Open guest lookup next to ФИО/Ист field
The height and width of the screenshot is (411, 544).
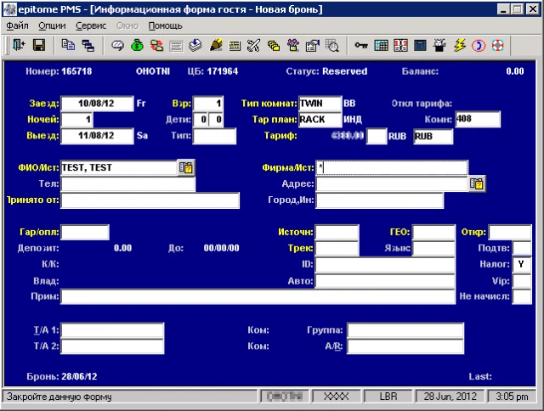186,168
